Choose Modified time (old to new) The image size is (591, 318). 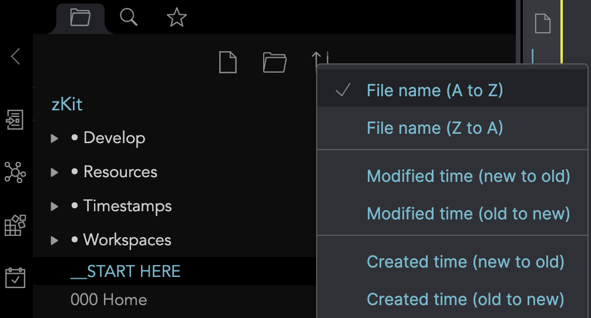pos(468,214)
